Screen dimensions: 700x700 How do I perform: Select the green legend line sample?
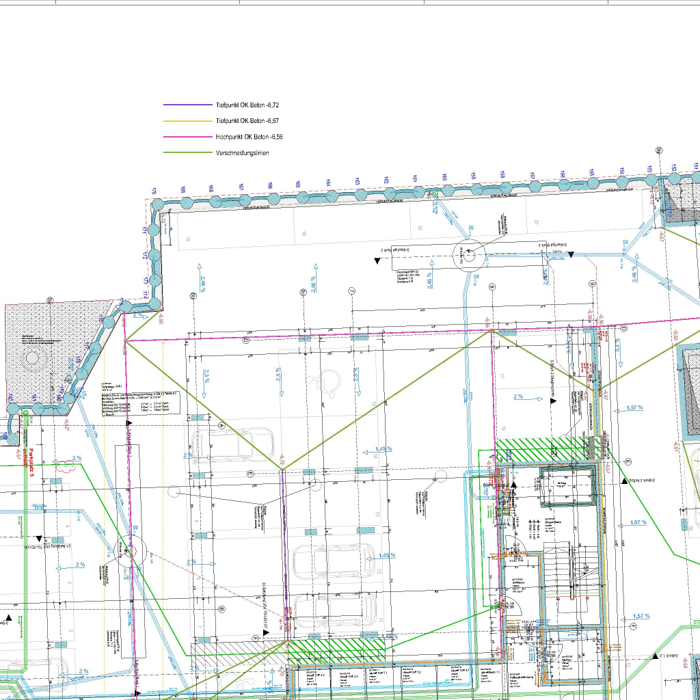188,152
